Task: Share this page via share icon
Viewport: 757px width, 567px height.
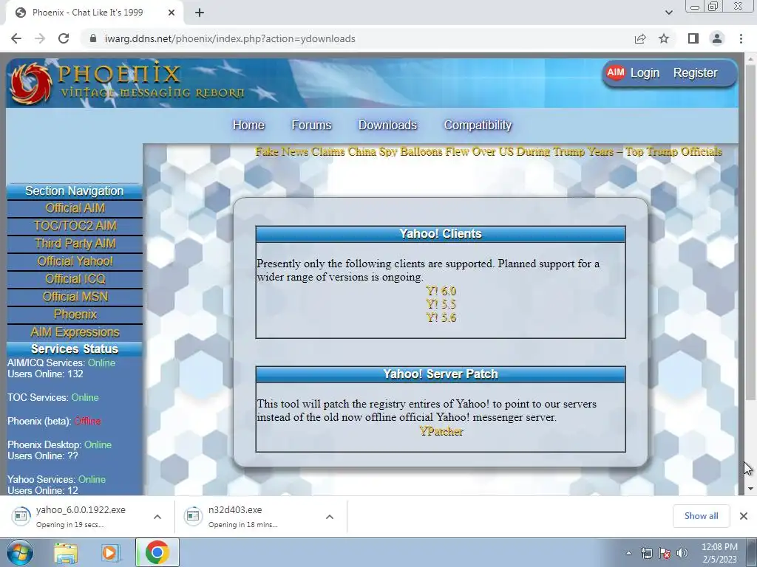Action: pos(640,38)
